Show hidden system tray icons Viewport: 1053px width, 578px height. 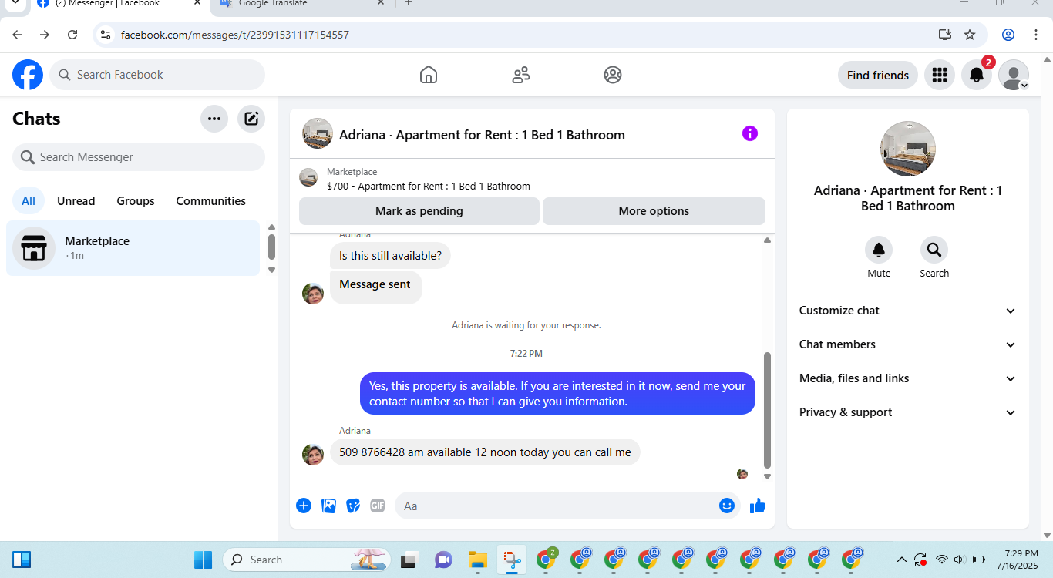click(x=901, y=560)
